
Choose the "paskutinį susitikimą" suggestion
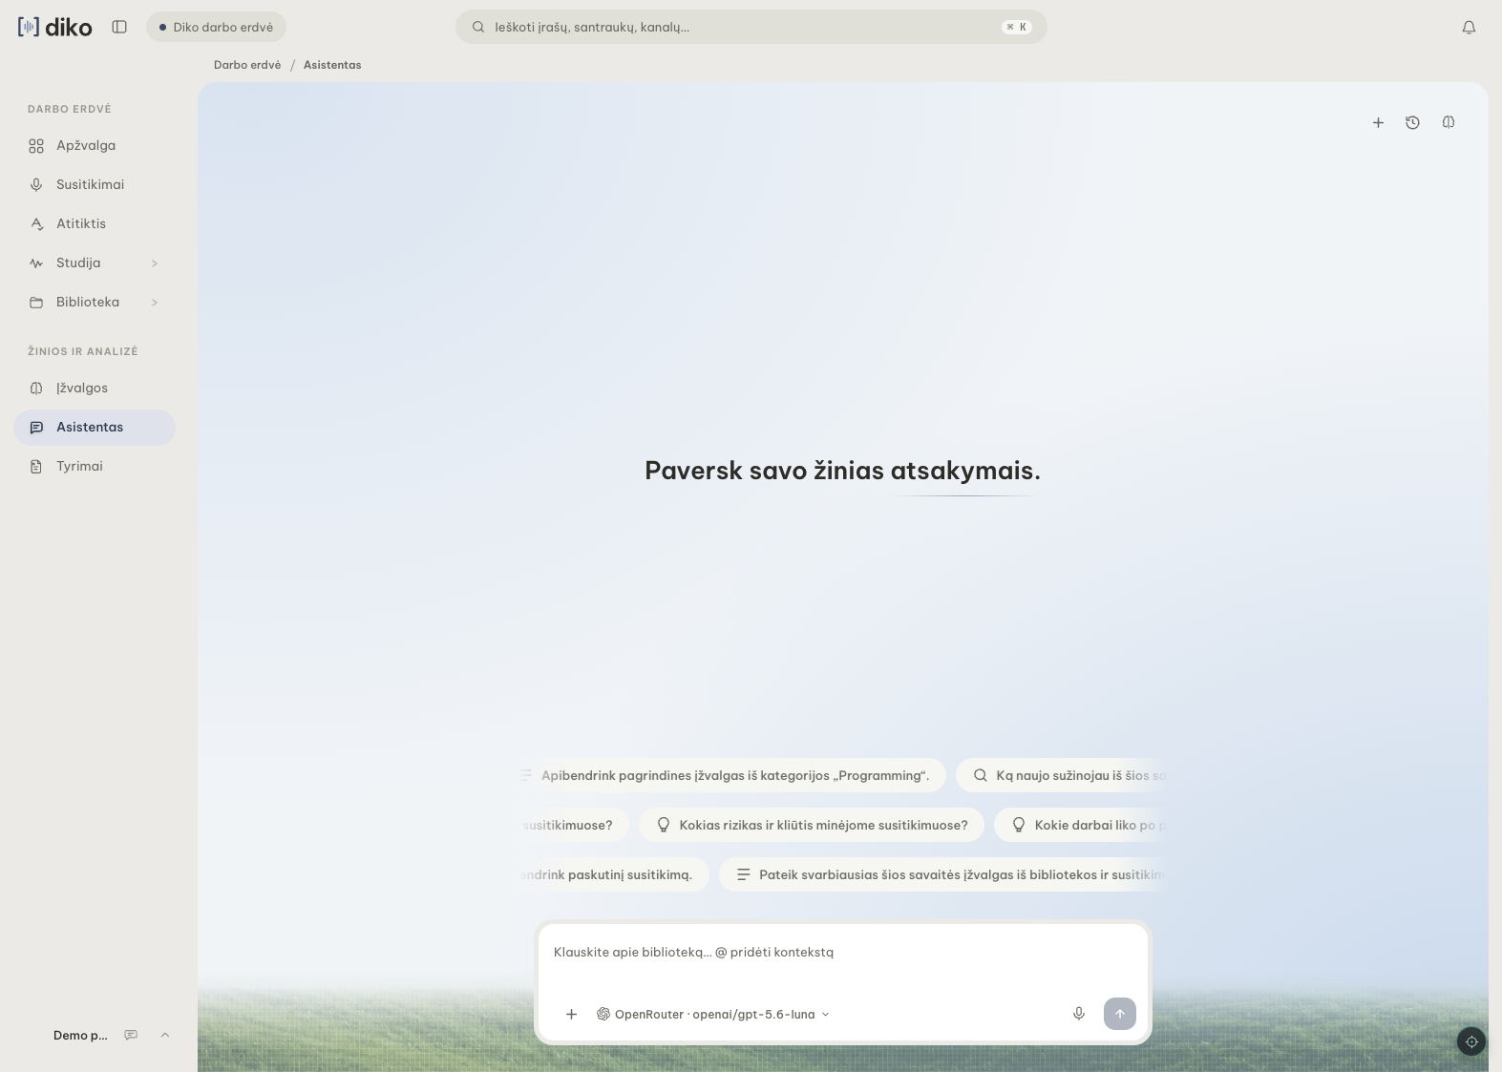[x=615, y=874]
